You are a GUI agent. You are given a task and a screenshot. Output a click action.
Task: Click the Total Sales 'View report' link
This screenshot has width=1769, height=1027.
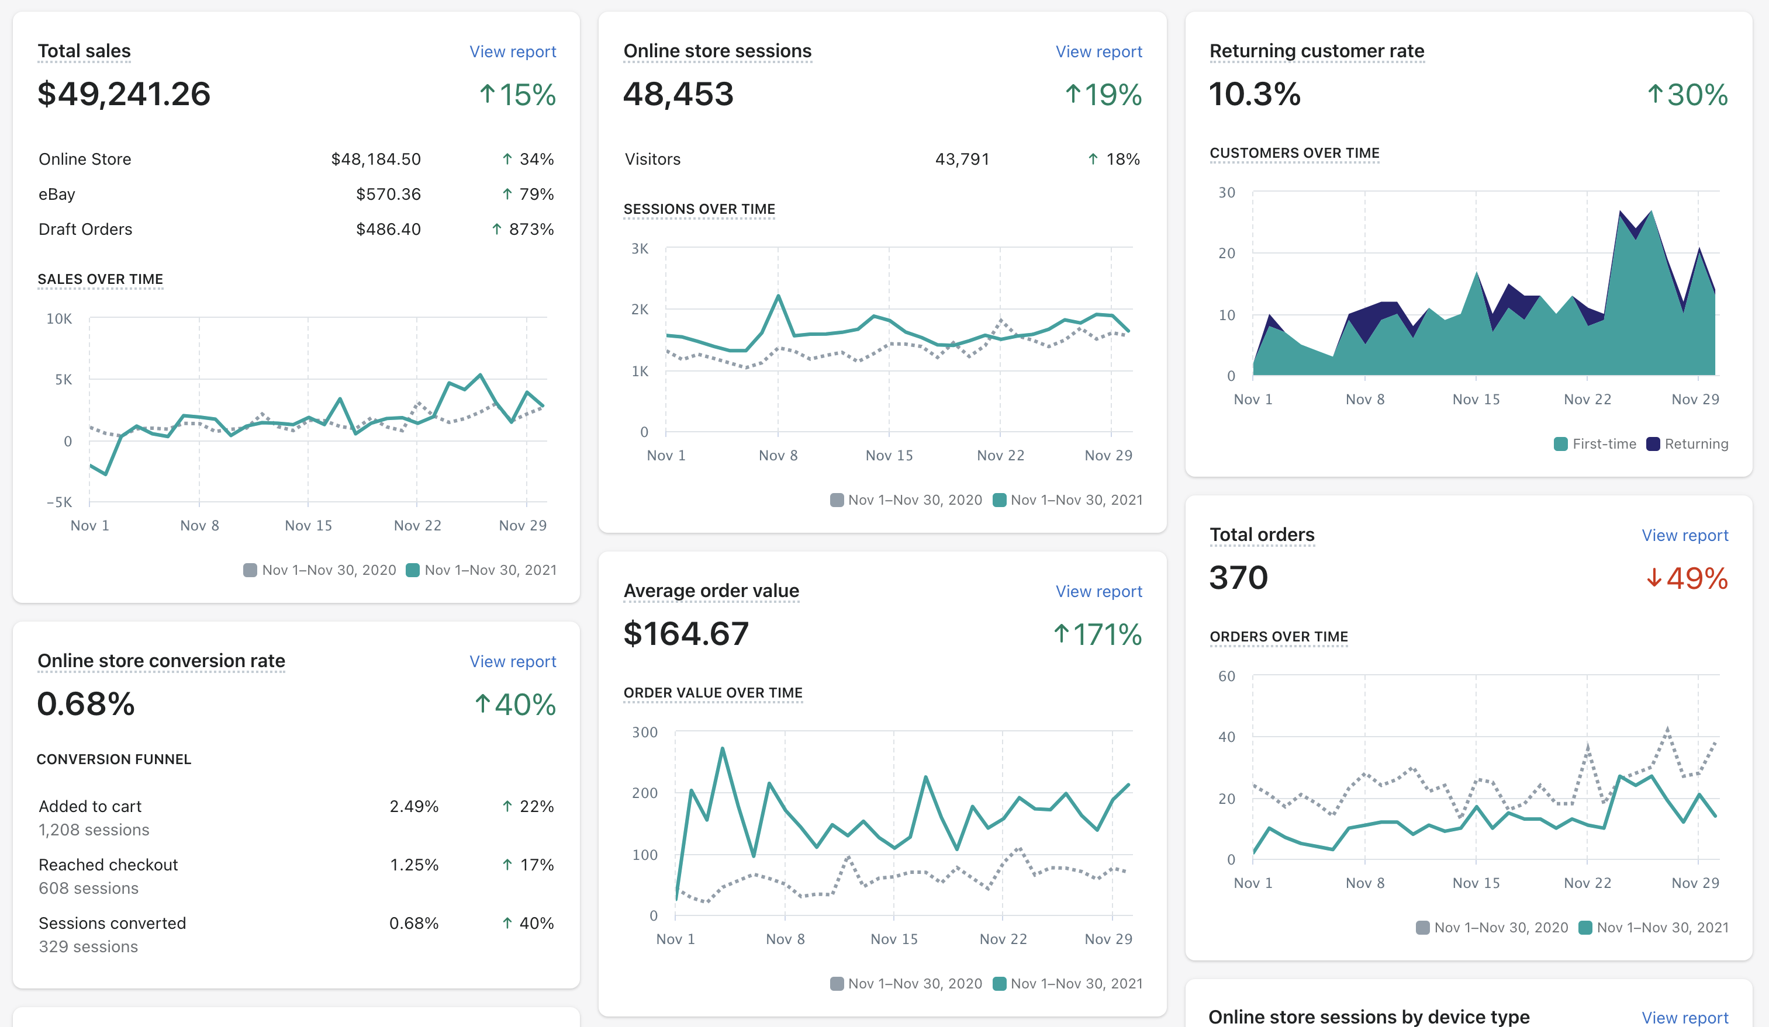(x=513, y=51)
